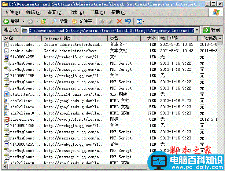Image resolution: width=225 pixels, height=171 pixels.
Task: Click 图标 type cell
Action: tap(114, 119)
